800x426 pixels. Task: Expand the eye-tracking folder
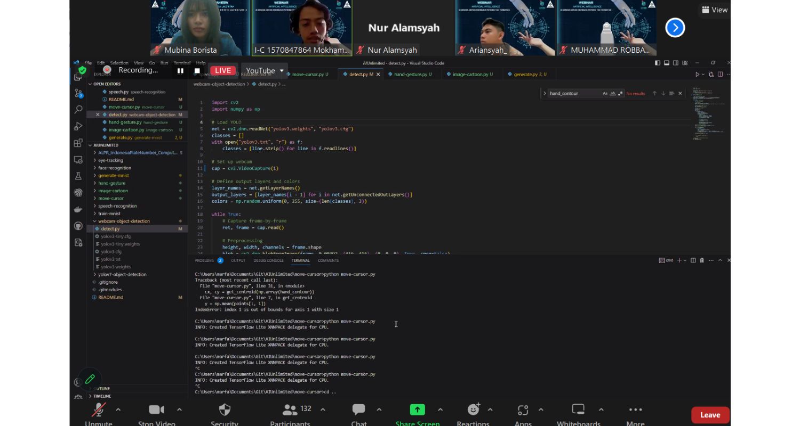click(110, 160)
